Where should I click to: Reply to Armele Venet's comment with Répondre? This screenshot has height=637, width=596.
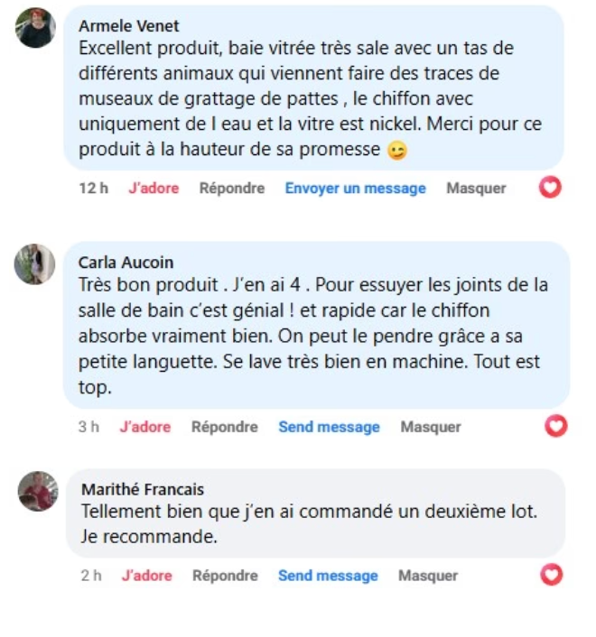pos(232,189)
